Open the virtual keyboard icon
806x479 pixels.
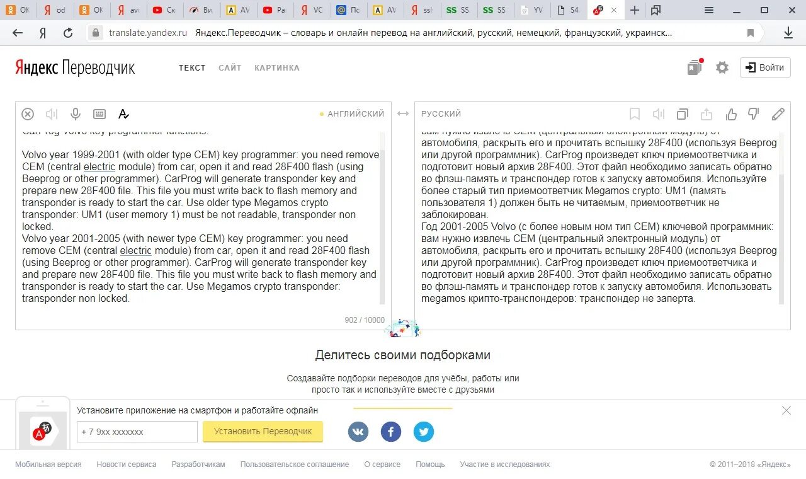click(99, 114)
